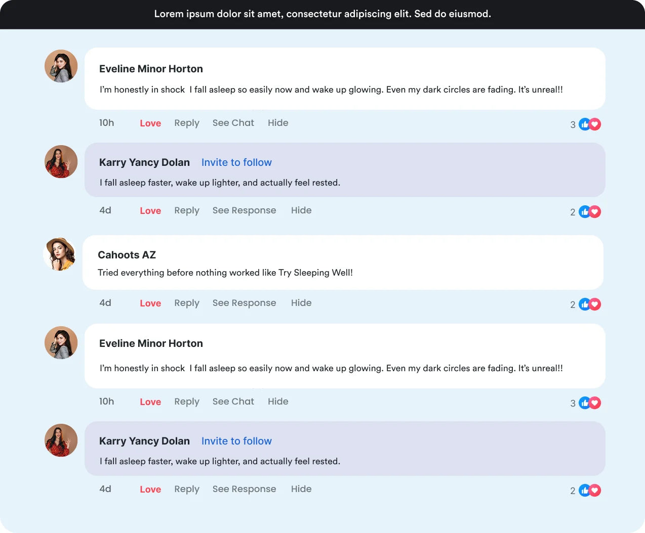Hide the last Karry Yancy Dolan comment
645x533 pixels.
(301, 489)
